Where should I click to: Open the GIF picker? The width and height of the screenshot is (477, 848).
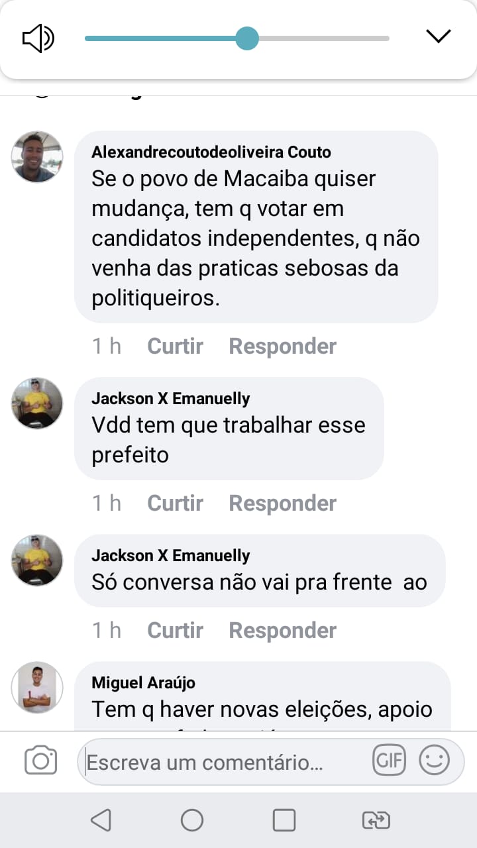[390, 761]
